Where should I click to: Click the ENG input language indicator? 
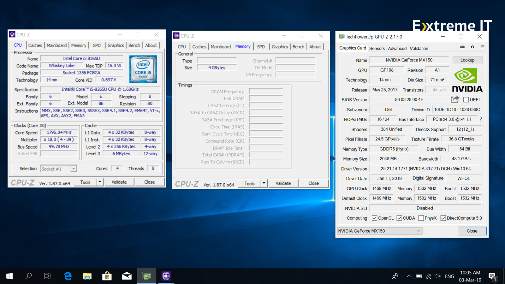point(449,276)
